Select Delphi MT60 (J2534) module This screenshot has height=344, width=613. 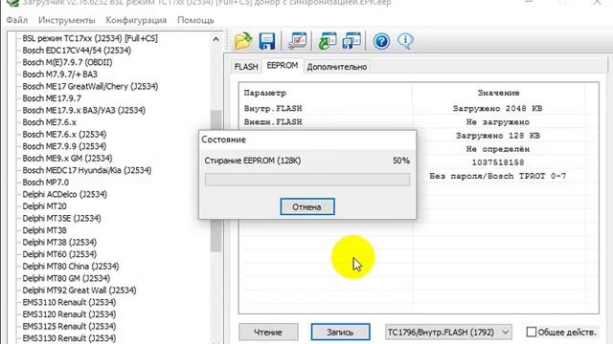coord(59,254)
